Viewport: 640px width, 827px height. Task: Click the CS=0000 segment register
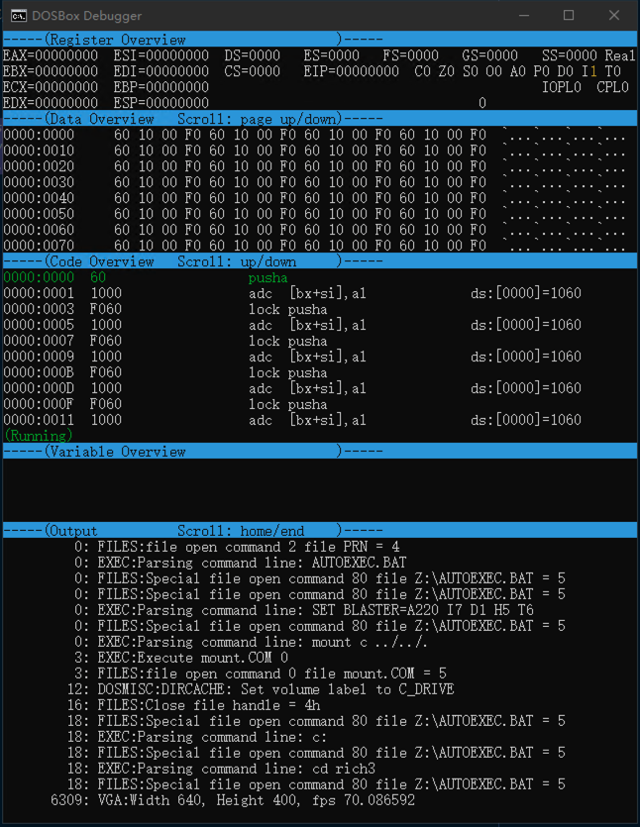click(x=253, y=71)
